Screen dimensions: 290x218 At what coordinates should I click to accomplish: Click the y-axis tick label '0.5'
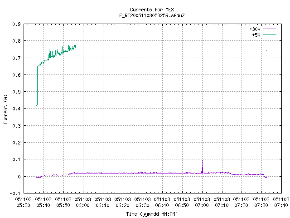click(16, 92)
